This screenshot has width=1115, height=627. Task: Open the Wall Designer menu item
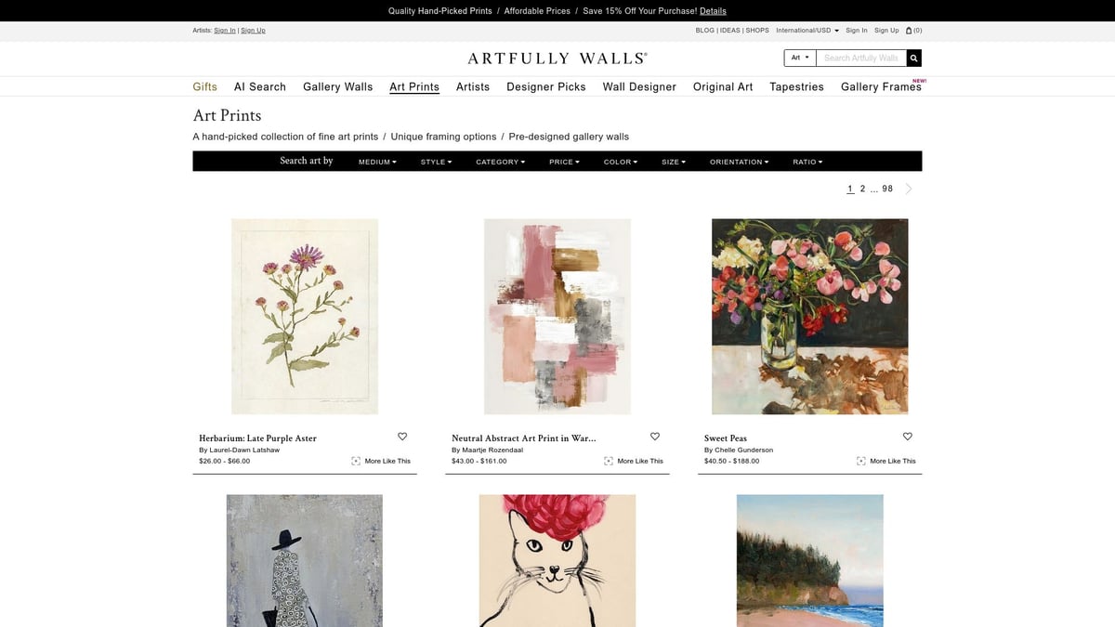[x=639, y=86]
